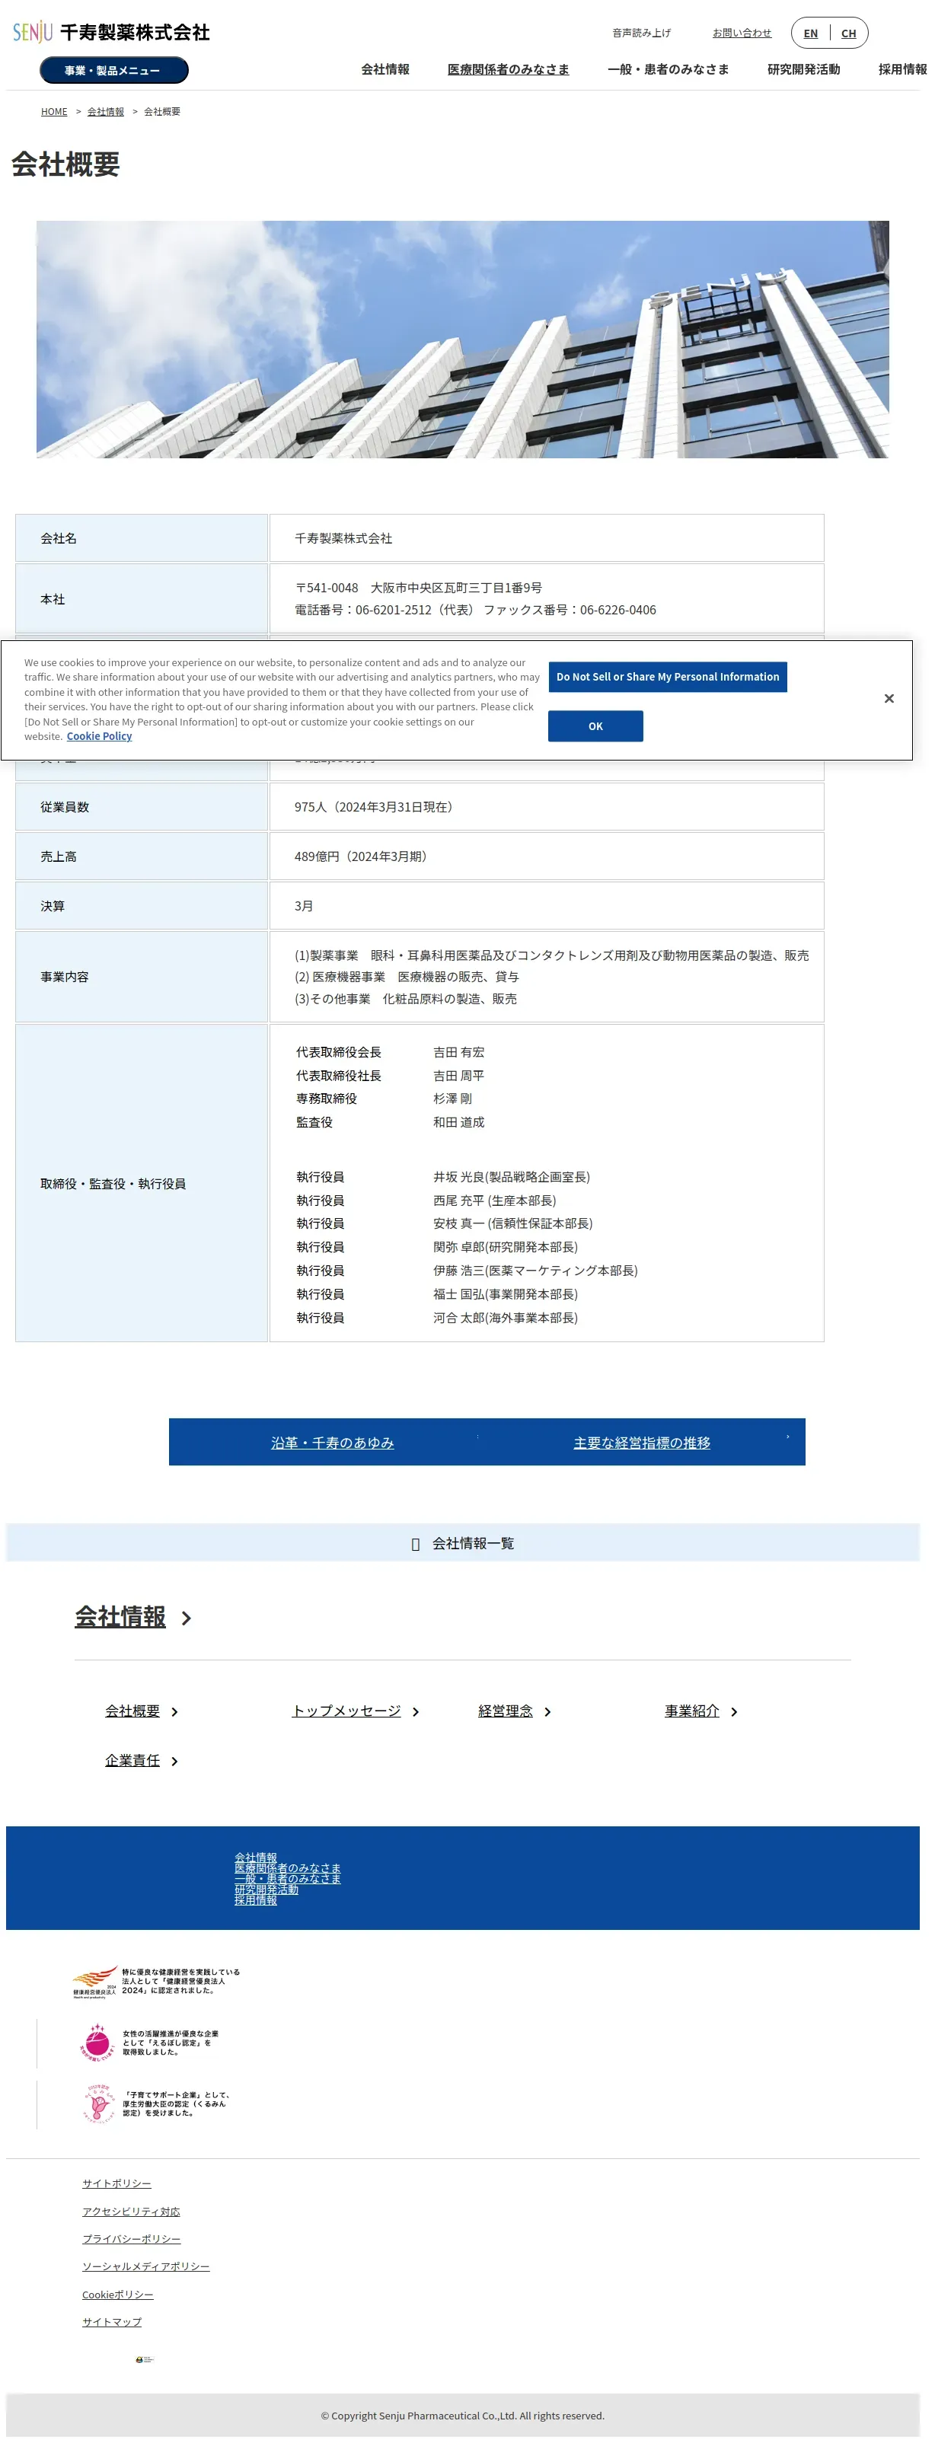935x2443 pixels.
Task: Expand the 会社情報一覧 section bar
Action: [463, 1543]
